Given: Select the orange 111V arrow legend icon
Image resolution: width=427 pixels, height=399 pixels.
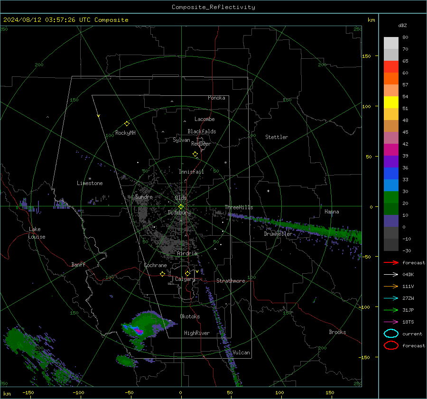Looking at the screenshot, I should 391,286.
